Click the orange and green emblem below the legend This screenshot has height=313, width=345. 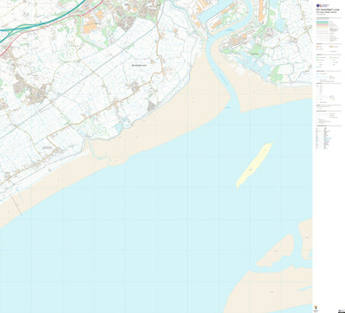click(316, 306)
